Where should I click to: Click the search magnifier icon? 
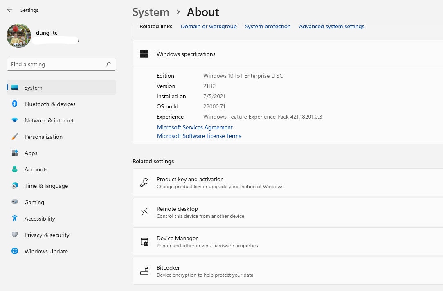[108, 64]
